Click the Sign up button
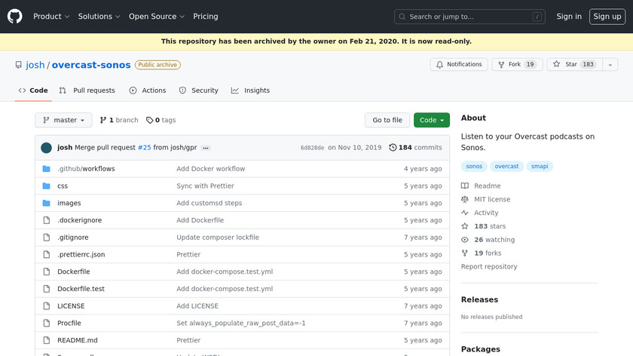Screen dimensions: 633x356 [607, 17]
